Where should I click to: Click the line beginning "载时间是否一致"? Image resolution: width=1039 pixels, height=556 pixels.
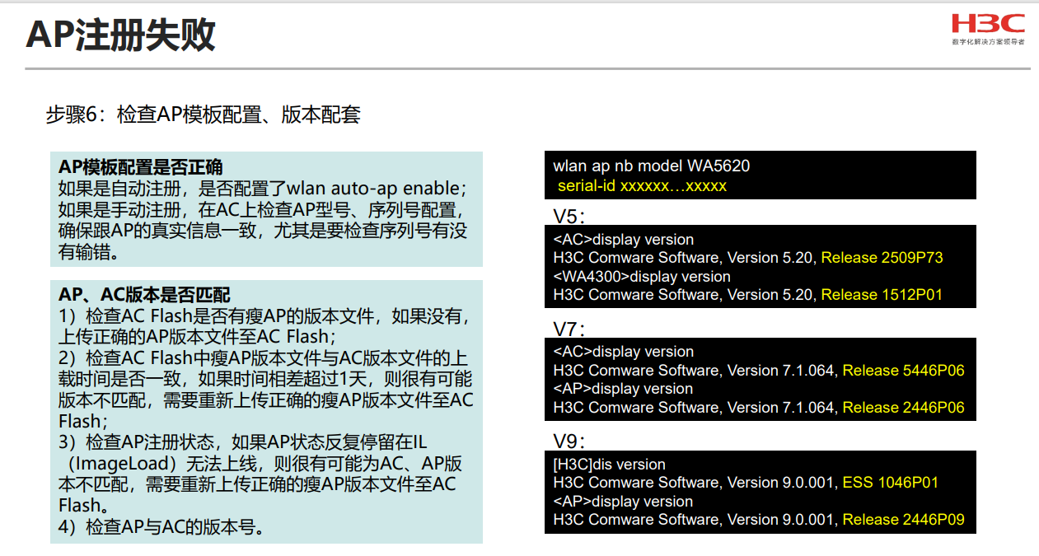[265, 379]
